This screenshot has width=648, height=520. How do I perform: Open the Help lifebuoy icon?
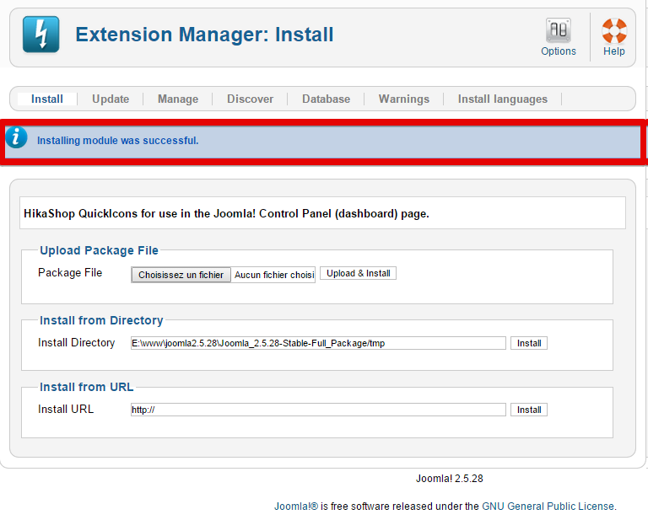pos(614,30)
